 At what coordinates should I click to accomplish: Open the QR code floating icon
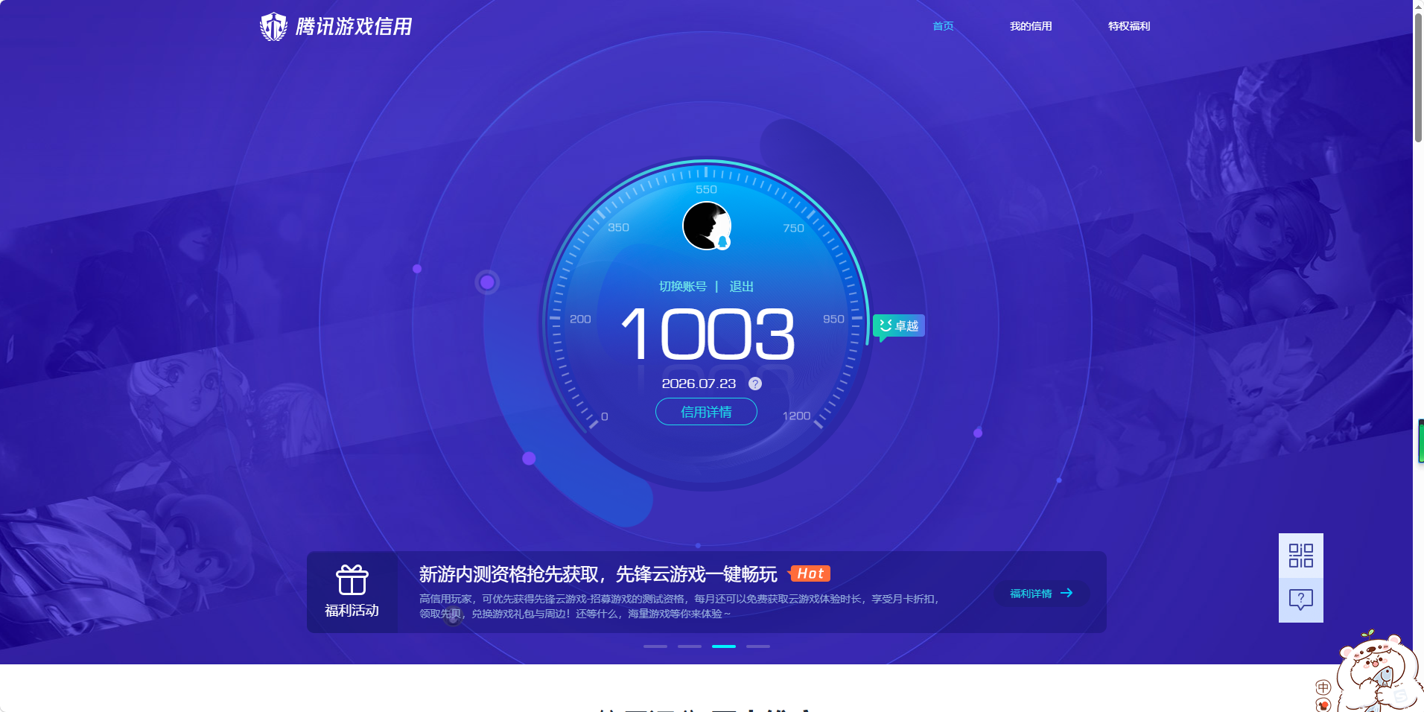pos(1301,556)
